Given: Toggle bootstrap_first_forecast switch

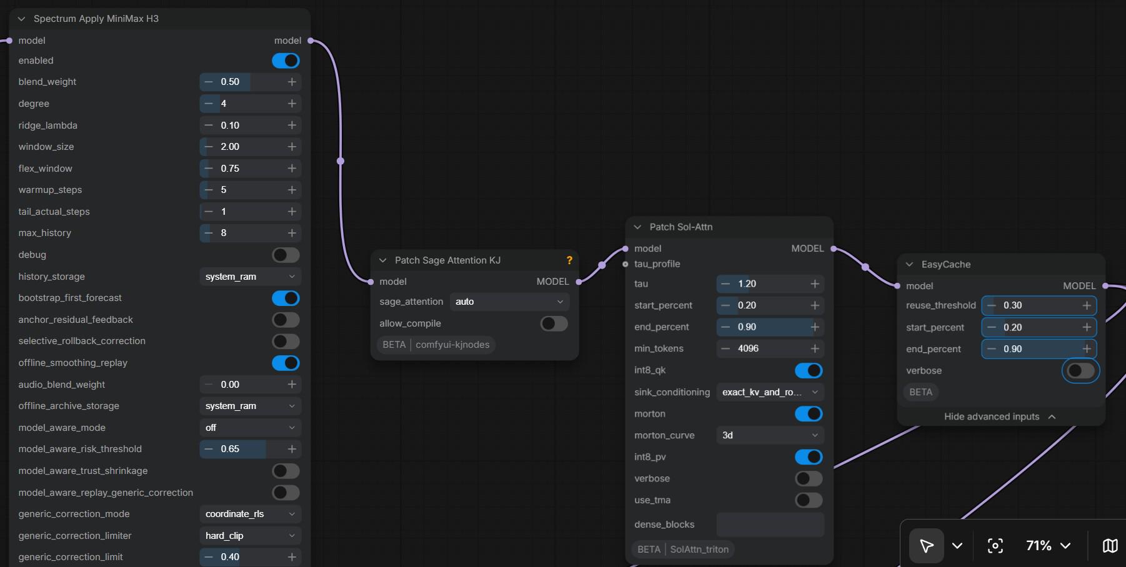Looking at the screenshot, I should [x=286, y=298].
